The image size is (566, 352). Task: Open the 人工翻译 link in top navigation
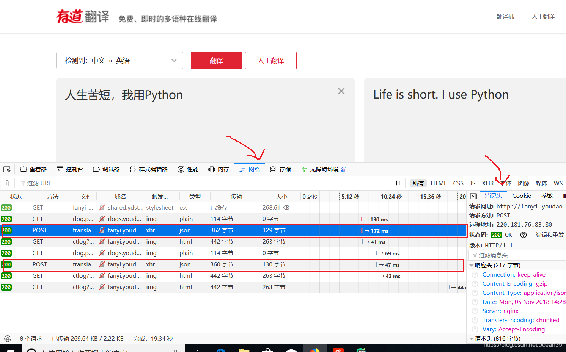coord(543,17)
